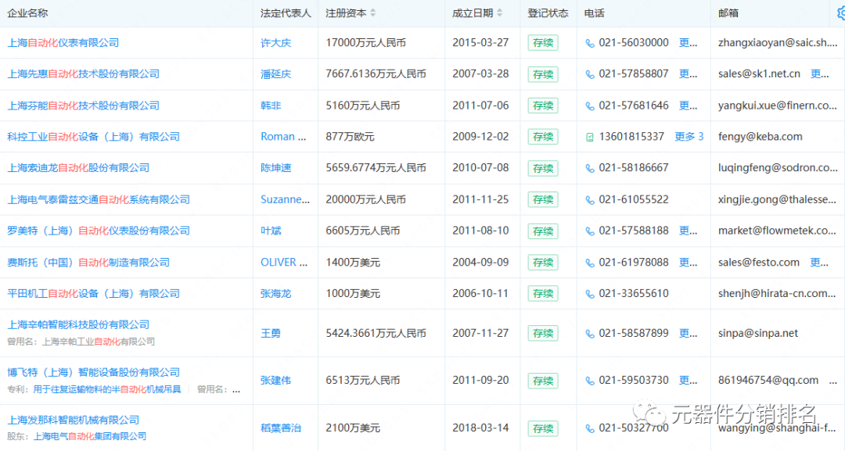Click 登记状态 column header
This screenshot has width=845, height=451.
(548, 13)
